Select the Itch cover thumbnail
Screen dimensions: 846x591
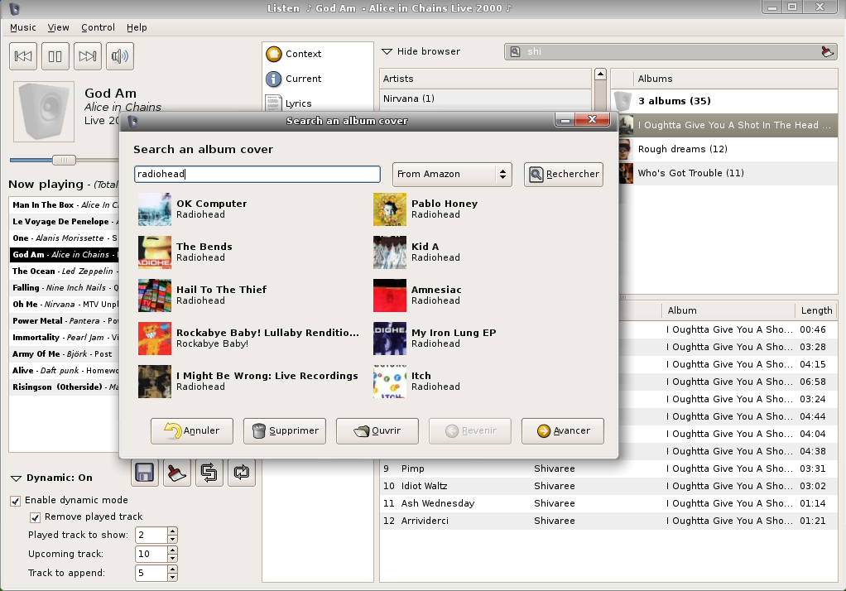pyautogui.click(x=390, y=382)
